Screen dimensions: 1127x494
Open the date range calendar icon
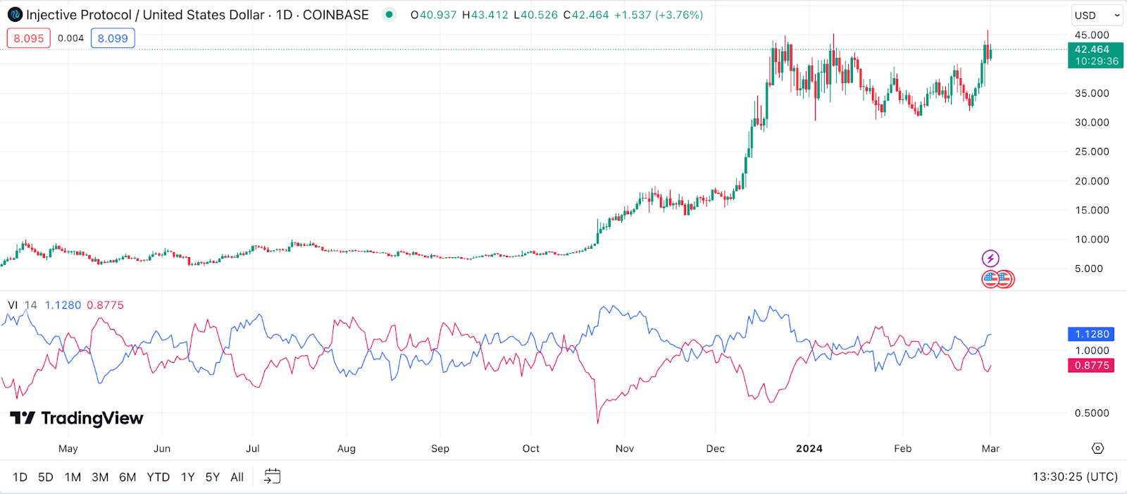(x=272, y=477)
